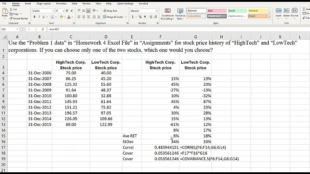The image size is (310, 174).
Task: Switch to the Alpha Vantage tab
Action: 125,3
